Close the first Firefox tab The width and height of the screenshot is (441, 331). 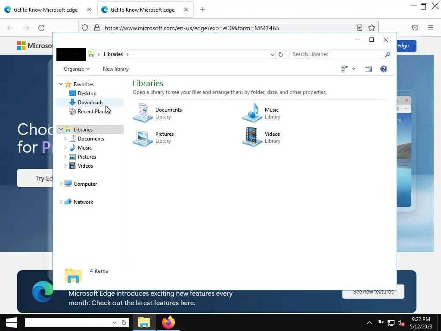pos(89,10)
